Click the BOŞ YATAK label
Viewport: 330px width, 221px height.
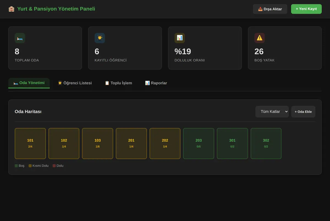265,60
